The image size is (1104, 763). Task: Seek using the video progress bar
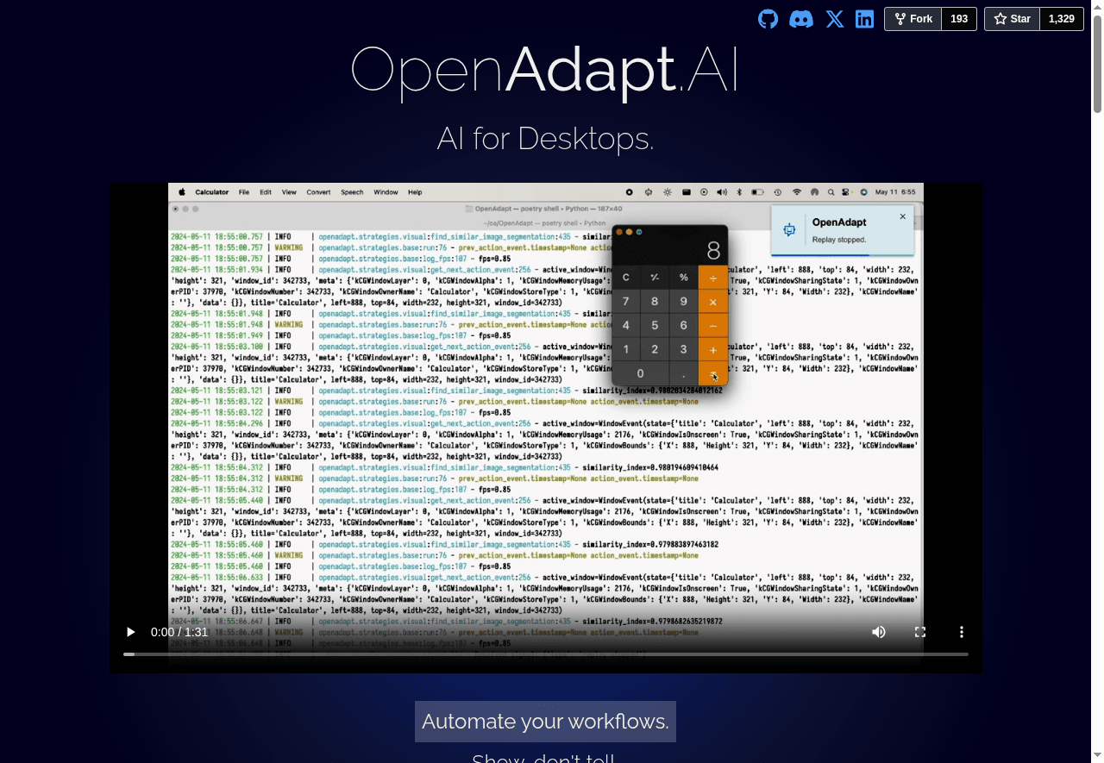(x=545, y=654)
